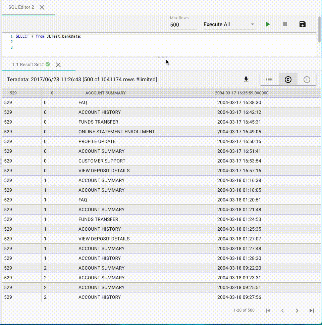Download the result set

click(x=246, y=80)
